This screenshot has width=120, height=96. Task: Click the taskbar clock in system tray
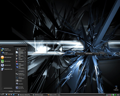tap(118, 95)
